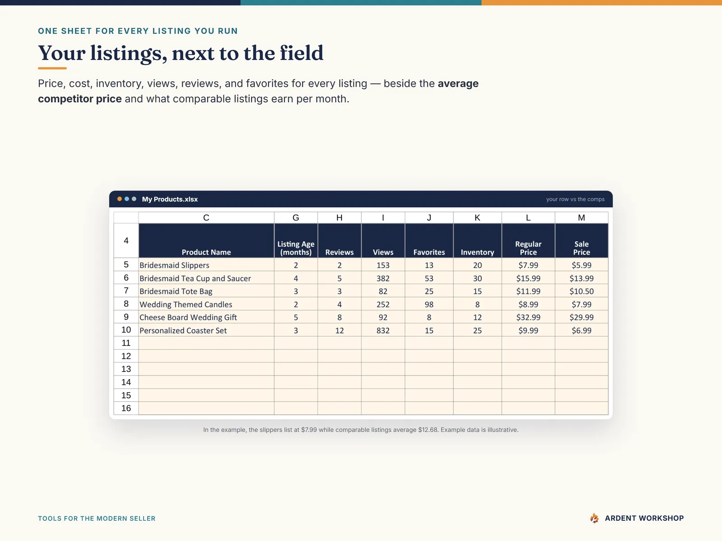
Task: Click the Ardent Workshop brand name
Action: 644,518
